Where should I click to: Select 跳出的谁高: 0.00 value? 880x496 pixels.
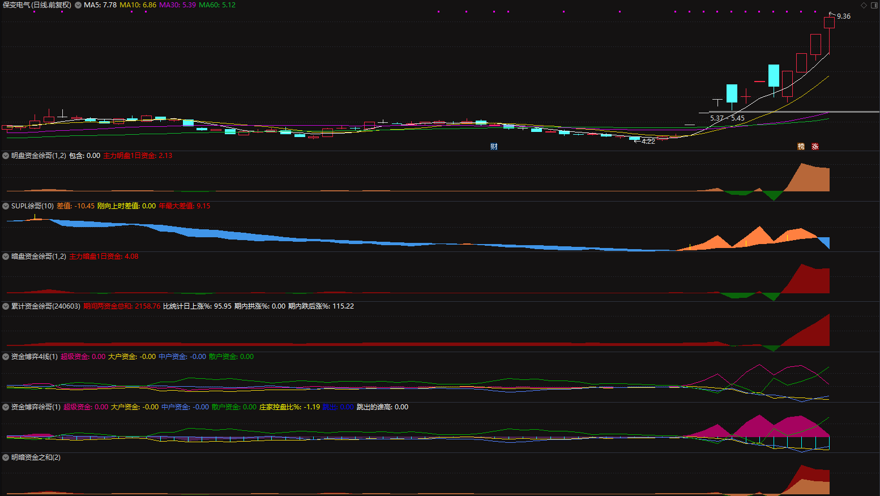(382, 407)
